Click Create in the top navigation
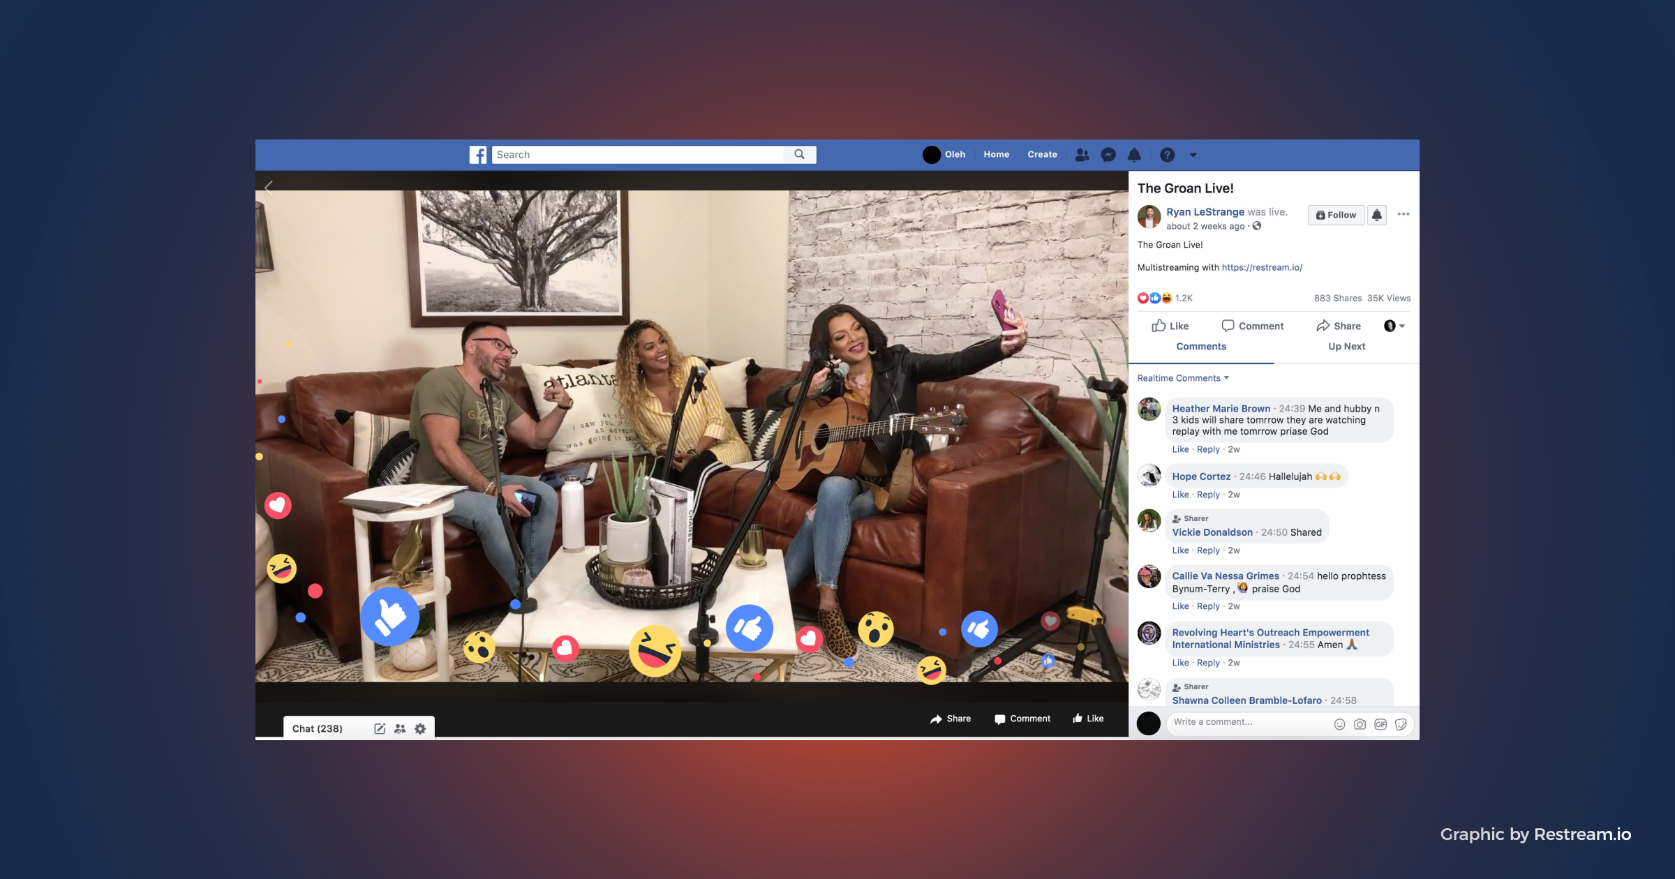Image resolution: width=1675 pixels, height=879 pixels. 1042,155
